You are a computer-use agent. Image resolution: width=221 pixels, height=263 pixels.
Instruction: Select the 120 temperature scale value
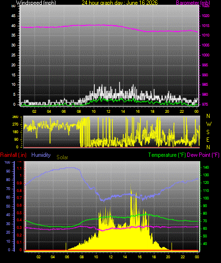point(206,183)
